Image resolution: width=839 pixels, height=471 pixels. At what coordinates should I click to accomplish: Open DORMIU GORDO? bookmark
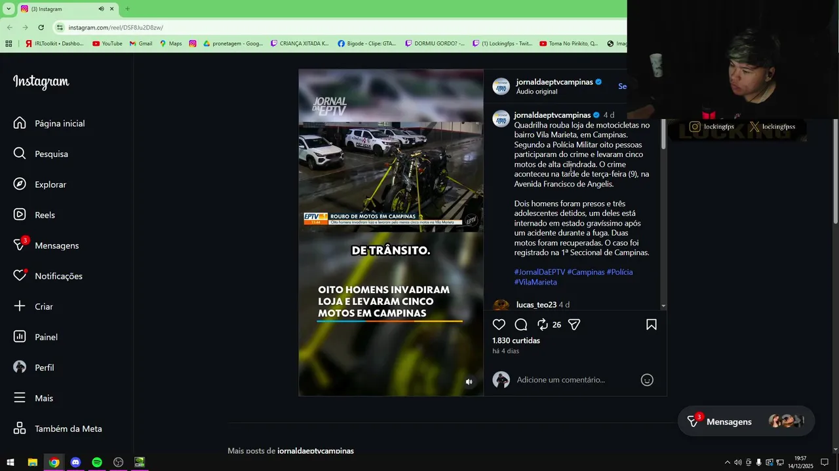(435, 44)
